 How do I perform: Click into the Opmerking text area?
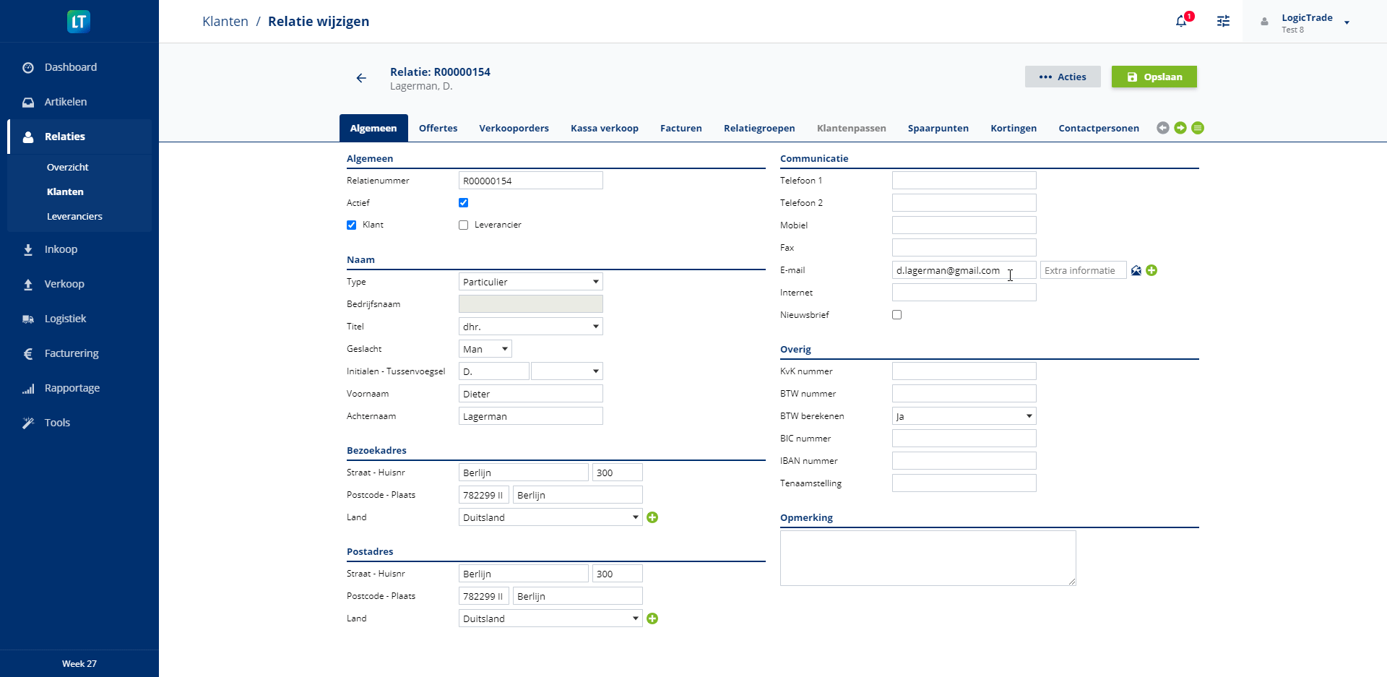[928, 558]
